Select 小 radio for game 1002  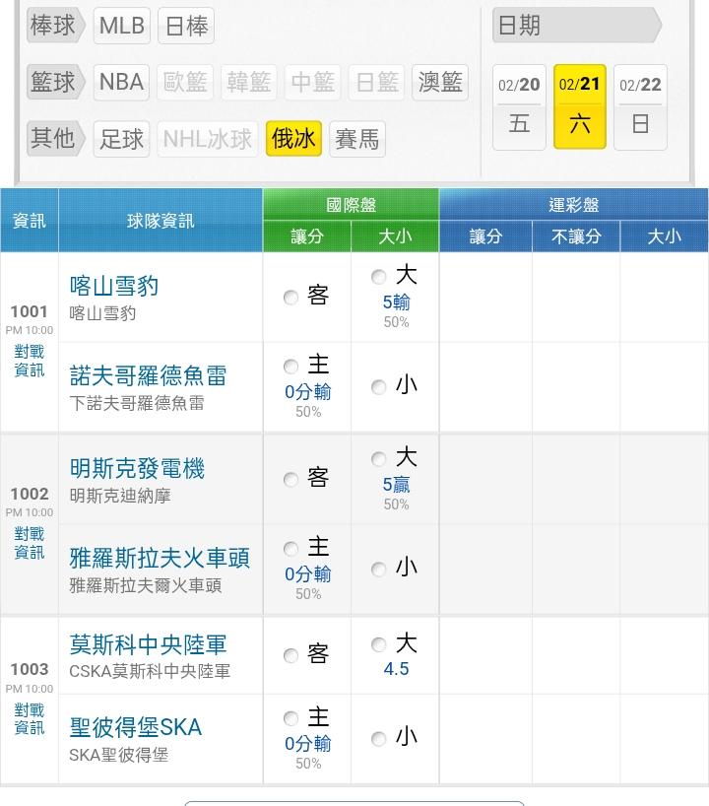(379, 570)
